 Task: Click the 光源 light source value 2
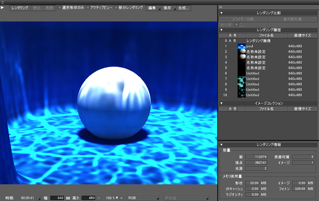click(x=256, y=168)
